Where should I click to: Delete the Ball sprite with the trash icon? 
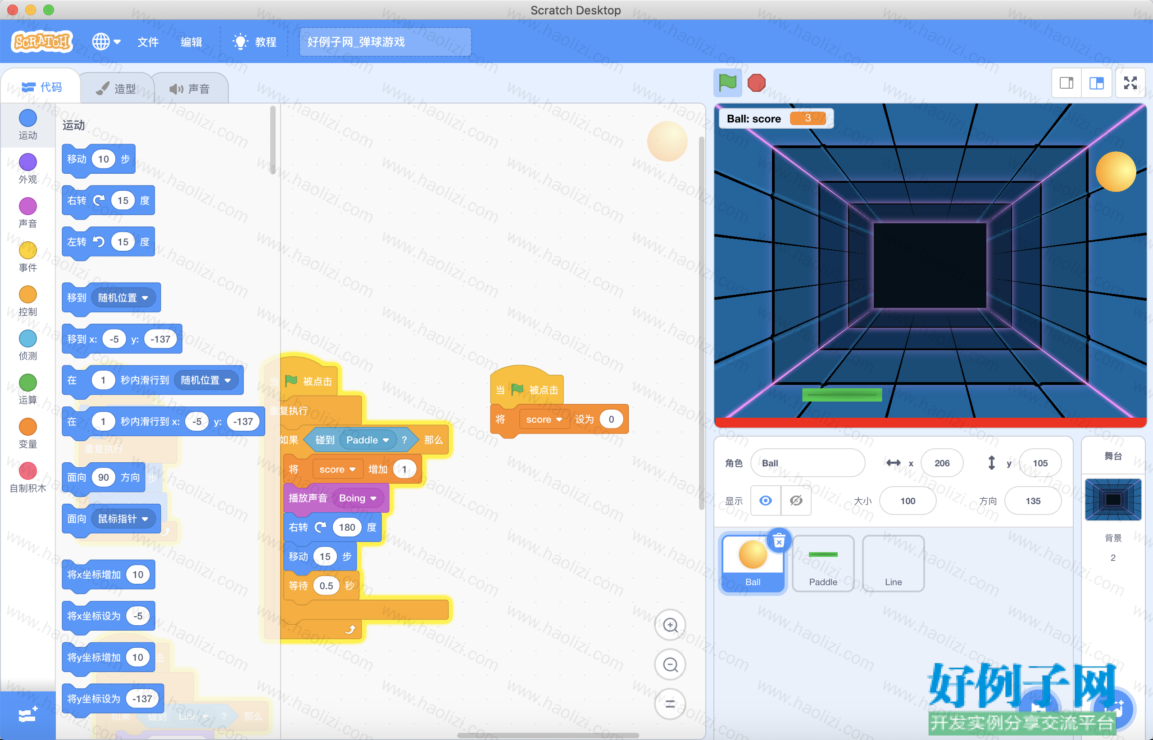click(779, 541)
